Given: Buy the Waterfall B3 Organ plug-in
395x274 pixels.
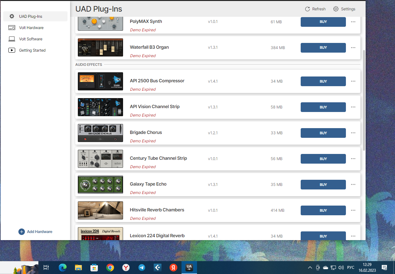Looking at the screenshot, I should [x=323, y=48].
